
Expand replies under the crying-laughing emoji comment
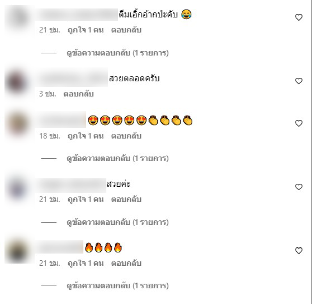[118, 53]
